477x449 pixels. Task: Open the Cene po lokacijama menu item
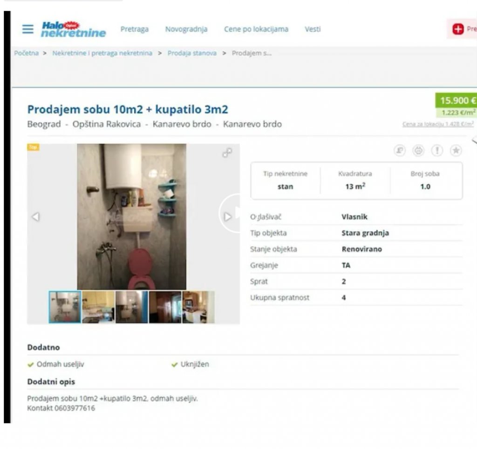(256, 29)
